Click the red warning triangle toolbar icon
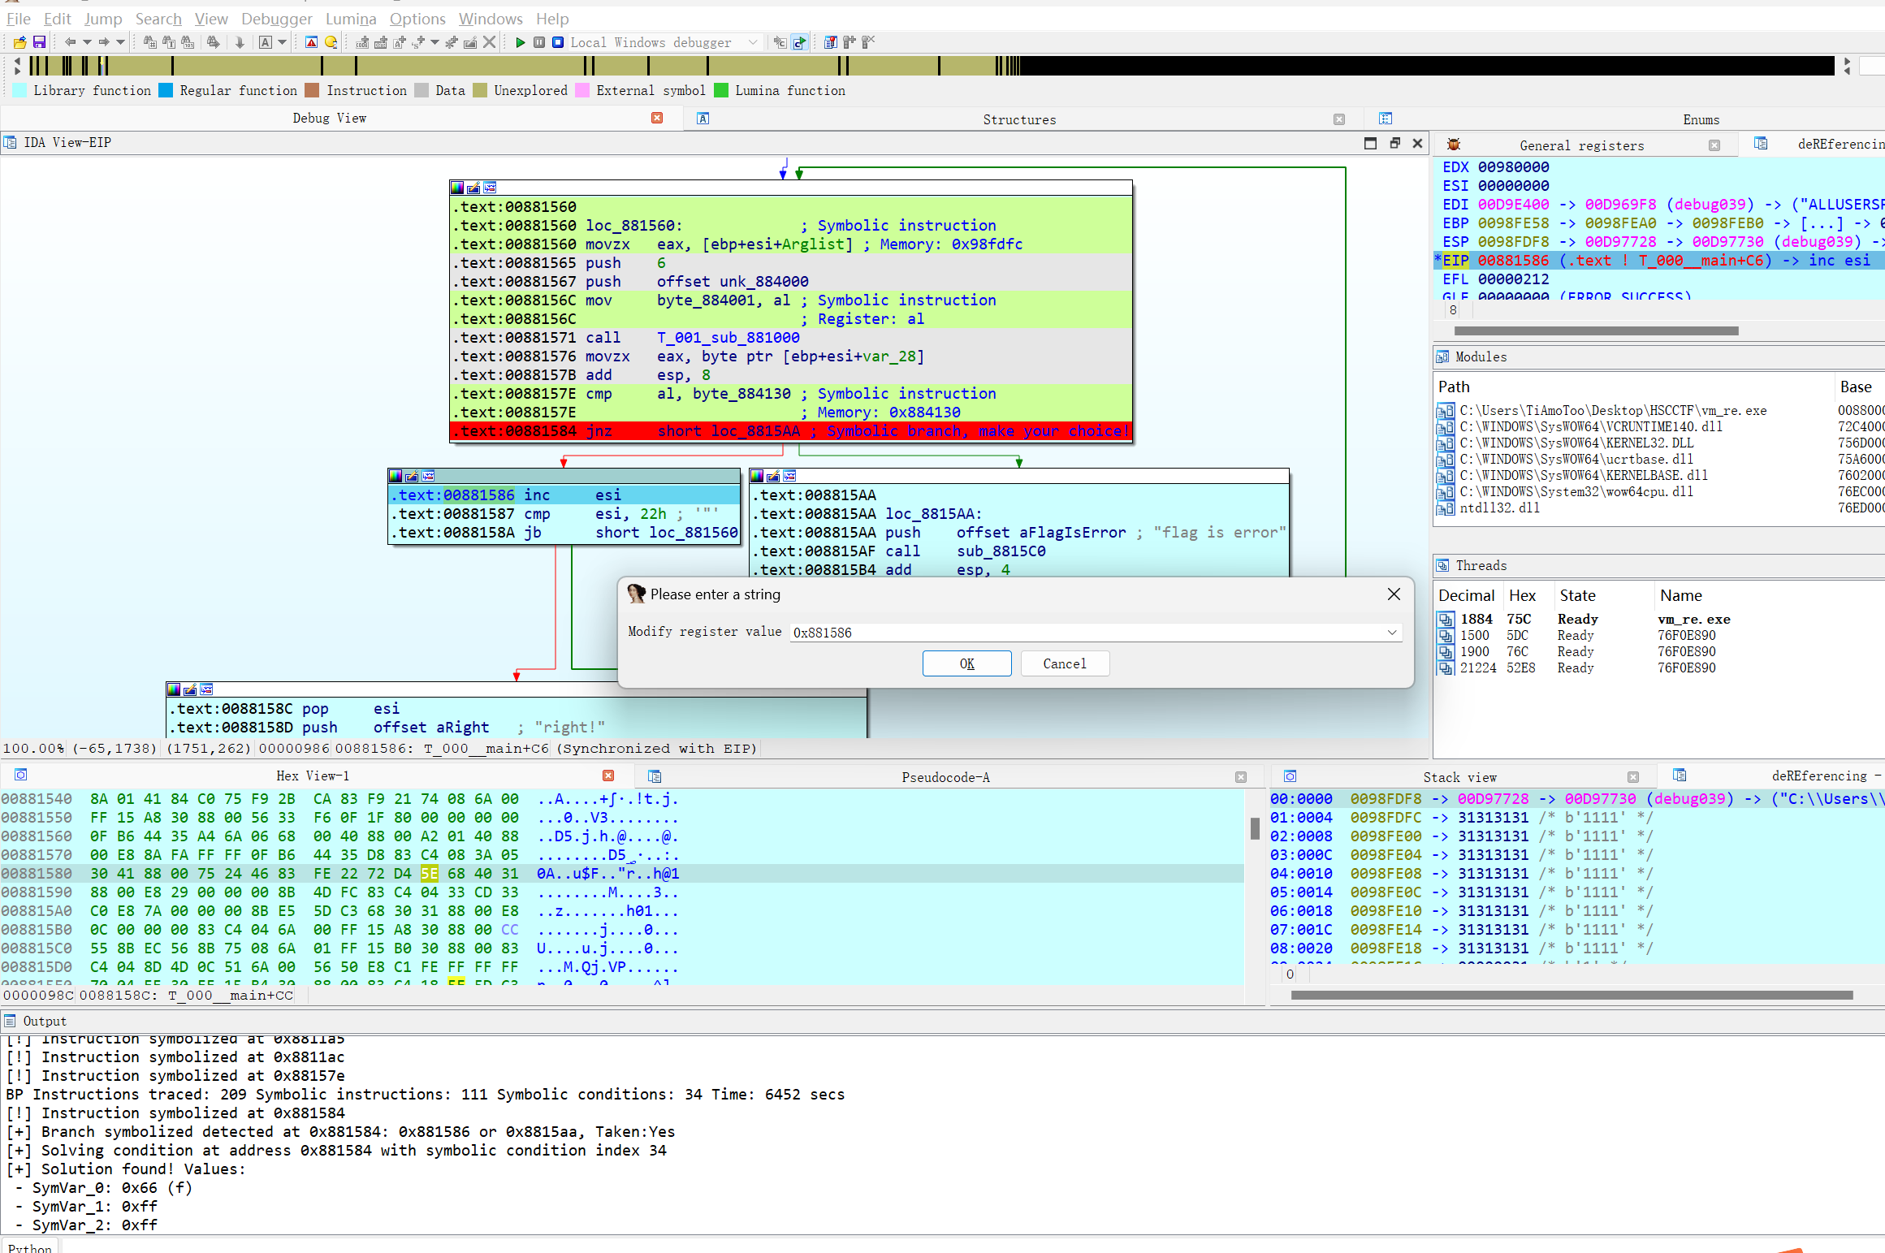1885x1253 pixels. [x=312, y=42]
